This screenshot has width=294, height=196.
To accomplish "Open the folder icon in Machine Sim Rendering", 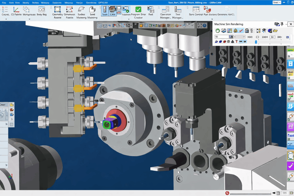I will point(275,31).
